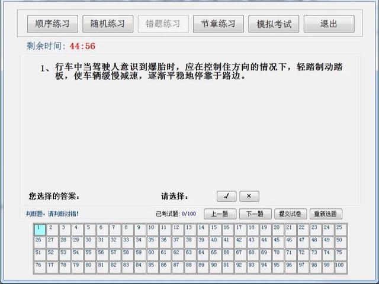This screenshot has height=284, width=379.
Task: Go to question 80 in grid
Action: (x=90, y=267)
